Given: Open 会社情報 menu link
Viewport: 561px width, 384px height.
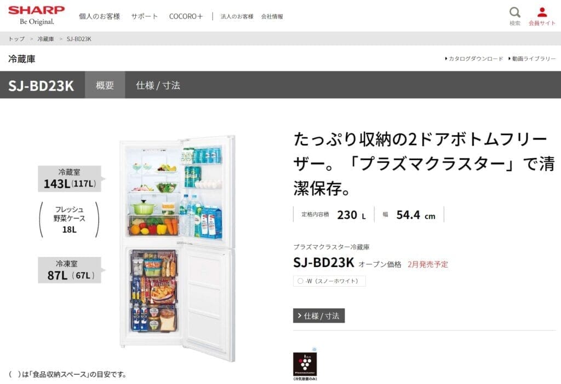Looking at the screenshot, I should [272, 16].
